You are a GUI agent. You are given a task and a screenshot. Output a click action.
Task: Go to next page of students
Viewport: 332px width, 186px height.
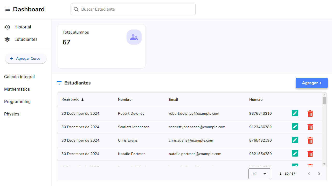tap(319, 174)
